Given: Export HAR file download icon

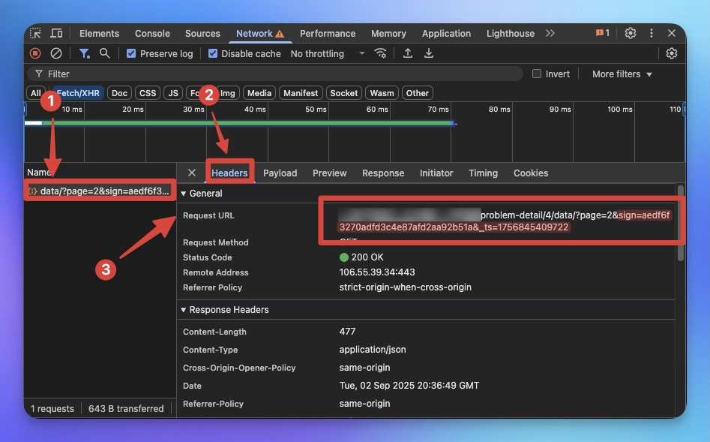Looking at the screenshot, I should [428, 53].
